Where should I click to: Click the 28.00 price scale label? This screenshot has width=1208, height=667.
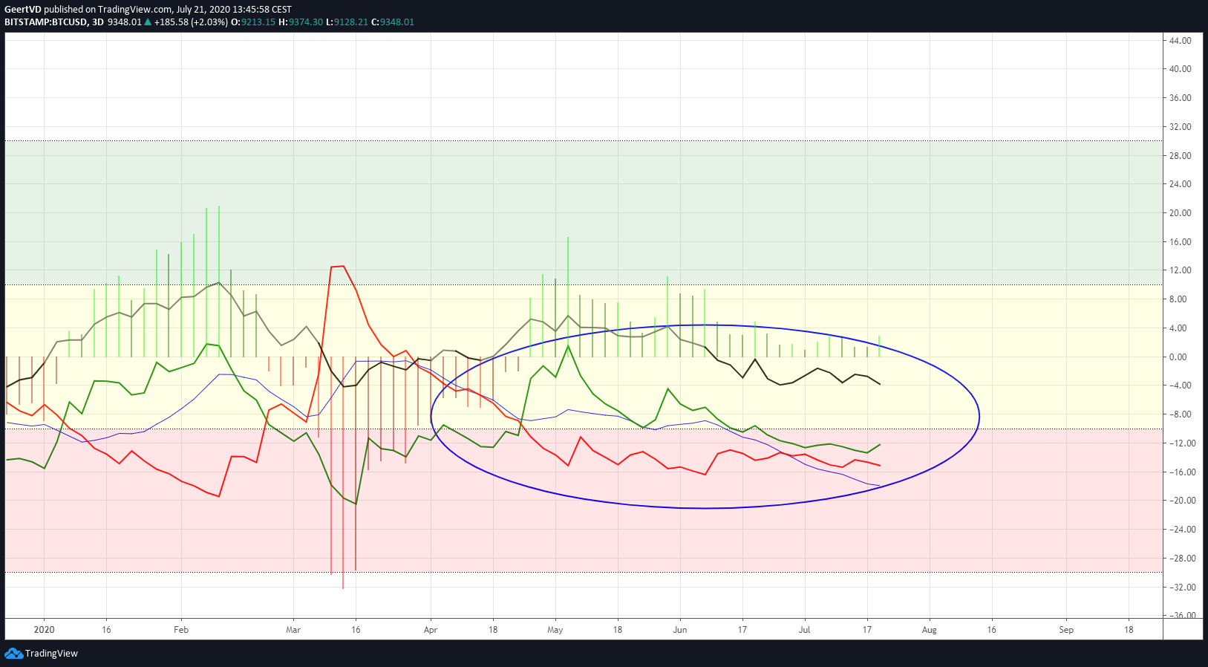pos(1181,156)
